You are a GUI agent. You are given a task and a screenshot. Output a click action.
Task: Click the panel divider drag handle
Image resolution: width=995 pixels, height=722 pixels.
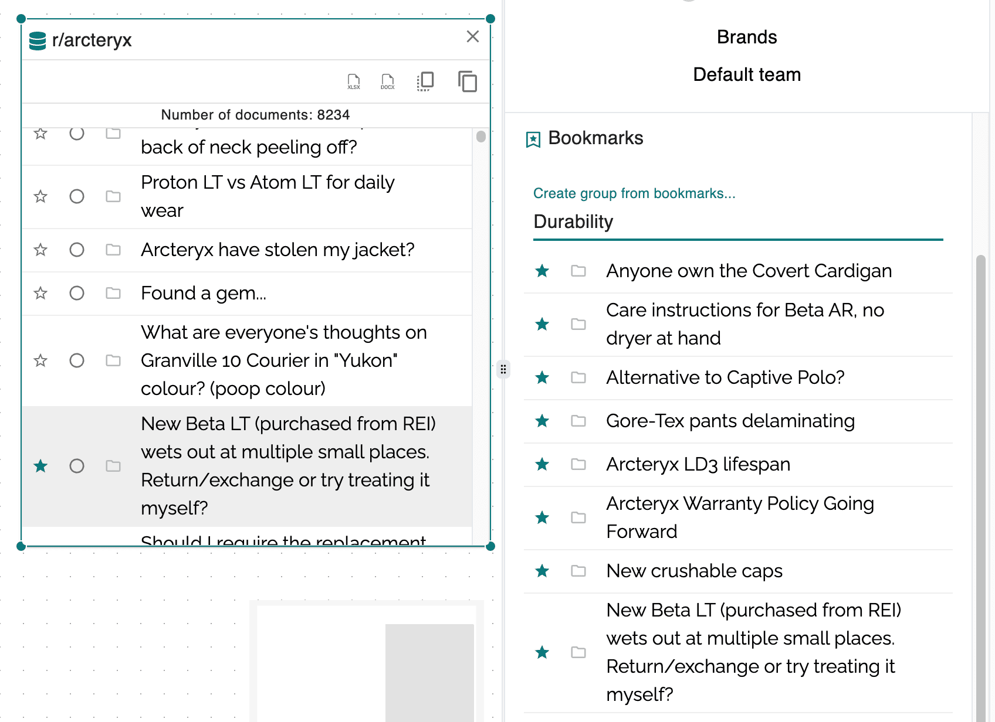tap(503, 369)
